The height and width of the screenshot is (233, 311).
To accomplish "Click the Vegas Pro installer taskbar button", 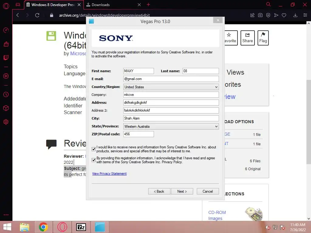I will click(x=100, y=227).
